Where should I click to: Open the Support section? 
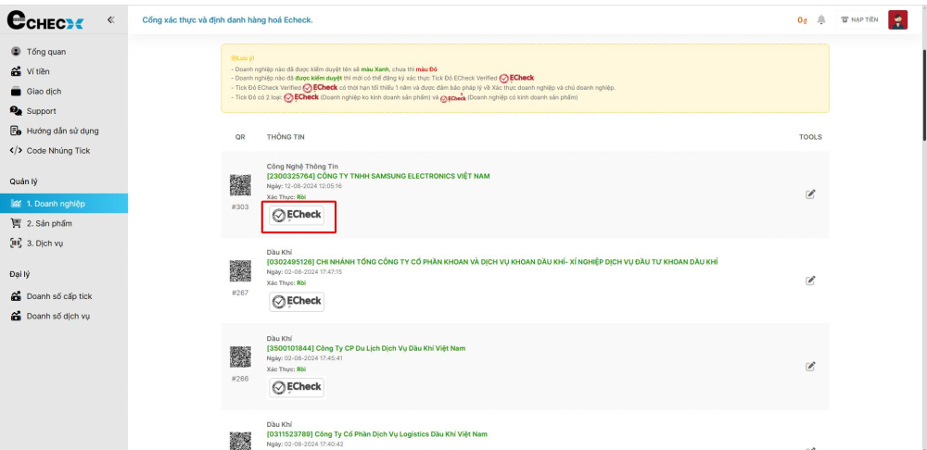[41, 111]
